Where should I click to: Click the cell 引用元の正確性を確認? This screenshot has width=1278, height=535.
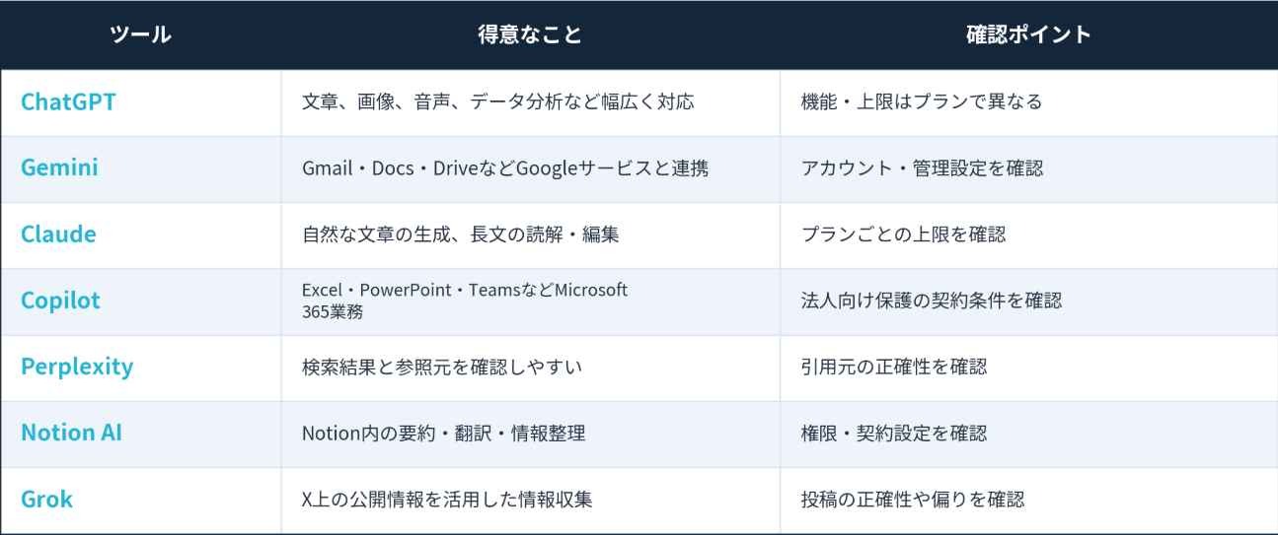1028,368
